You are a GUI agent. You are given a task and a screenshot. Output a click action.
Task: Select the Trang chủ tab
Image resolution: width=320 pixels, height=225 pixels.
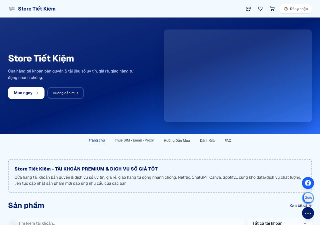[97, 140]
